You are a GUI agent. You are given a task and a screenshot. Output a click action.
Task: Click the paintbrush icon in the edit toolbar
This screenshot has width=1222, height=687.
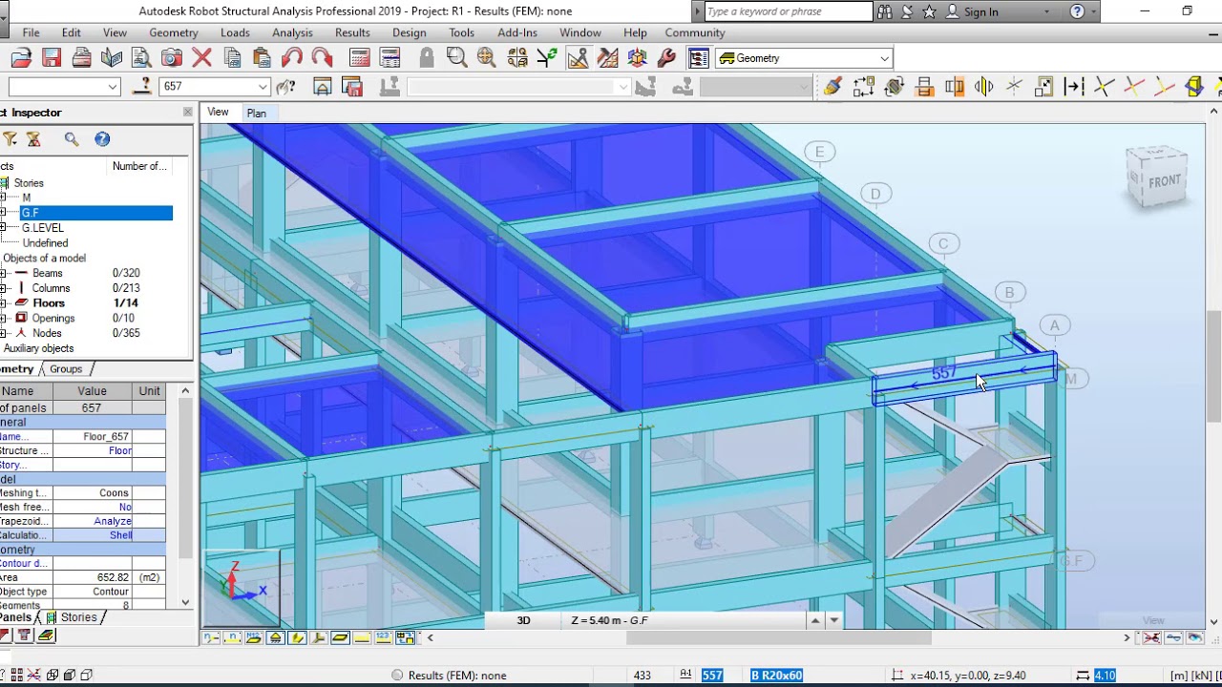coord(833,87)
